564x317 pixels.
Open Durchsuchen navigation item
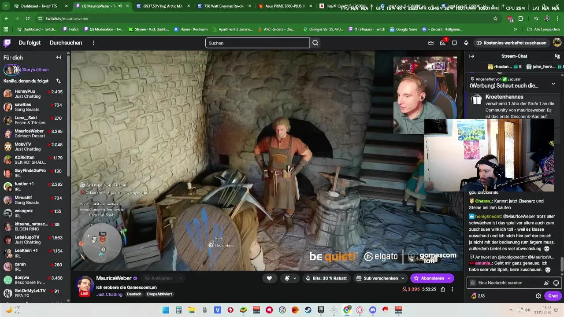coord(66,43)
